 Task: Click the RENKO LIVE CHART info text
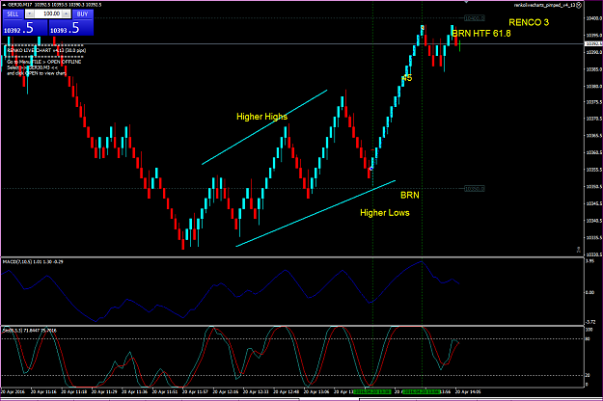[46, 50]
